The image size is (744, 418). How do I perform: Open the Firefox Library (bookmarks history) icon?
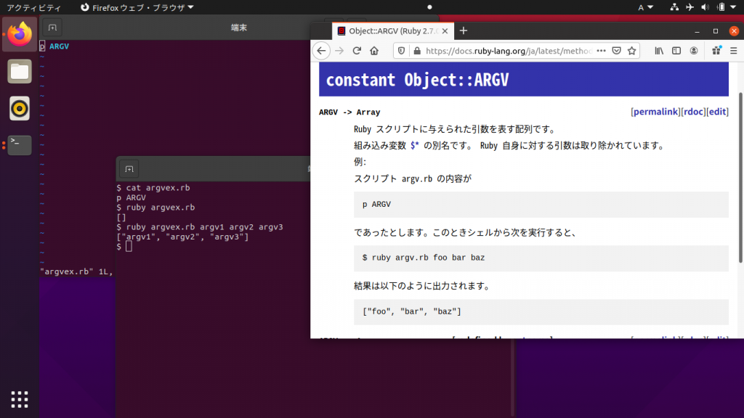[x=660, y=51]
